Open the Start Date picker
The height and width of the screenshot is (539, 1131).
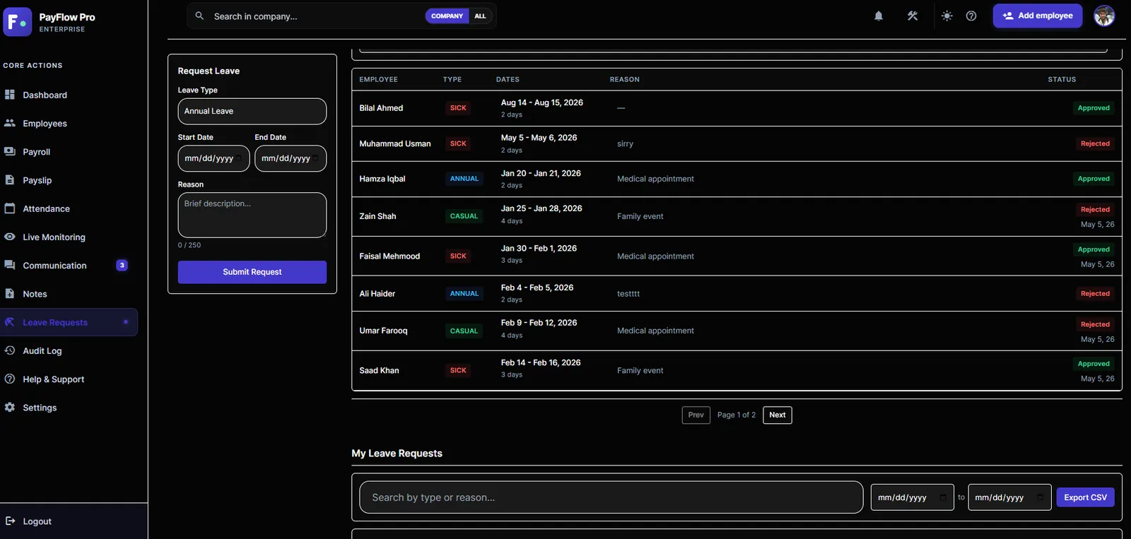(x=213, y=158)
